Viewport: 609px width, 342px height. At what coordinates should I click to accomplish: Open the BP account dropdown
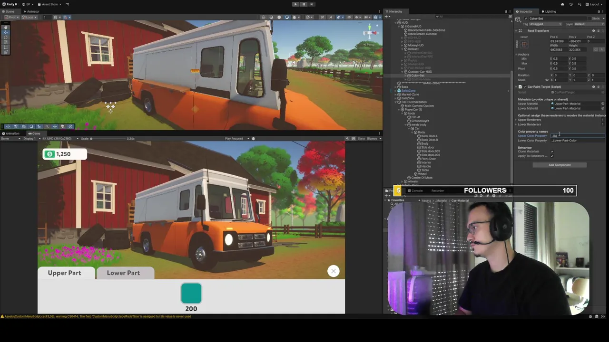(x=28, y=4)
